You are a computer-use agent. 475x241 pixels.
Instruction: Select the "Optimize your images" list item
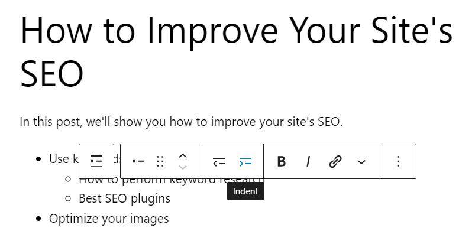tap(109, 219)
